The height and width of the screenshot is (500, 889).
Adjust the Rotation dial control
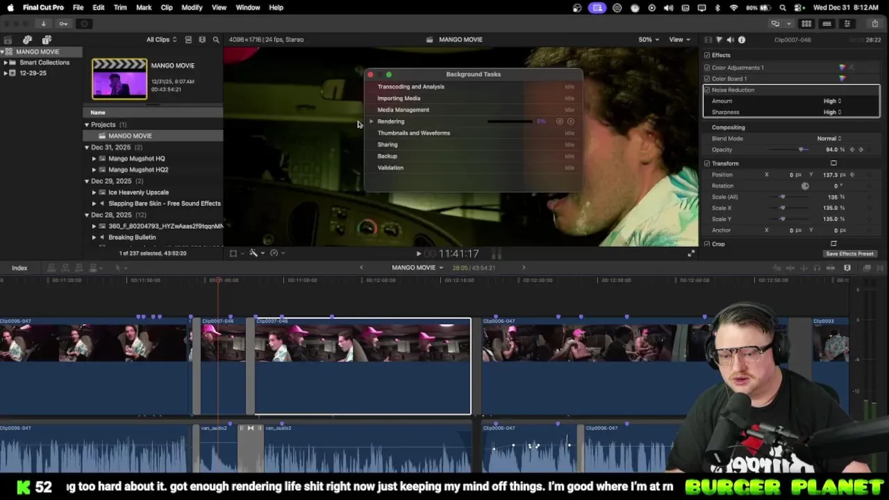click(x=805, y=185)
